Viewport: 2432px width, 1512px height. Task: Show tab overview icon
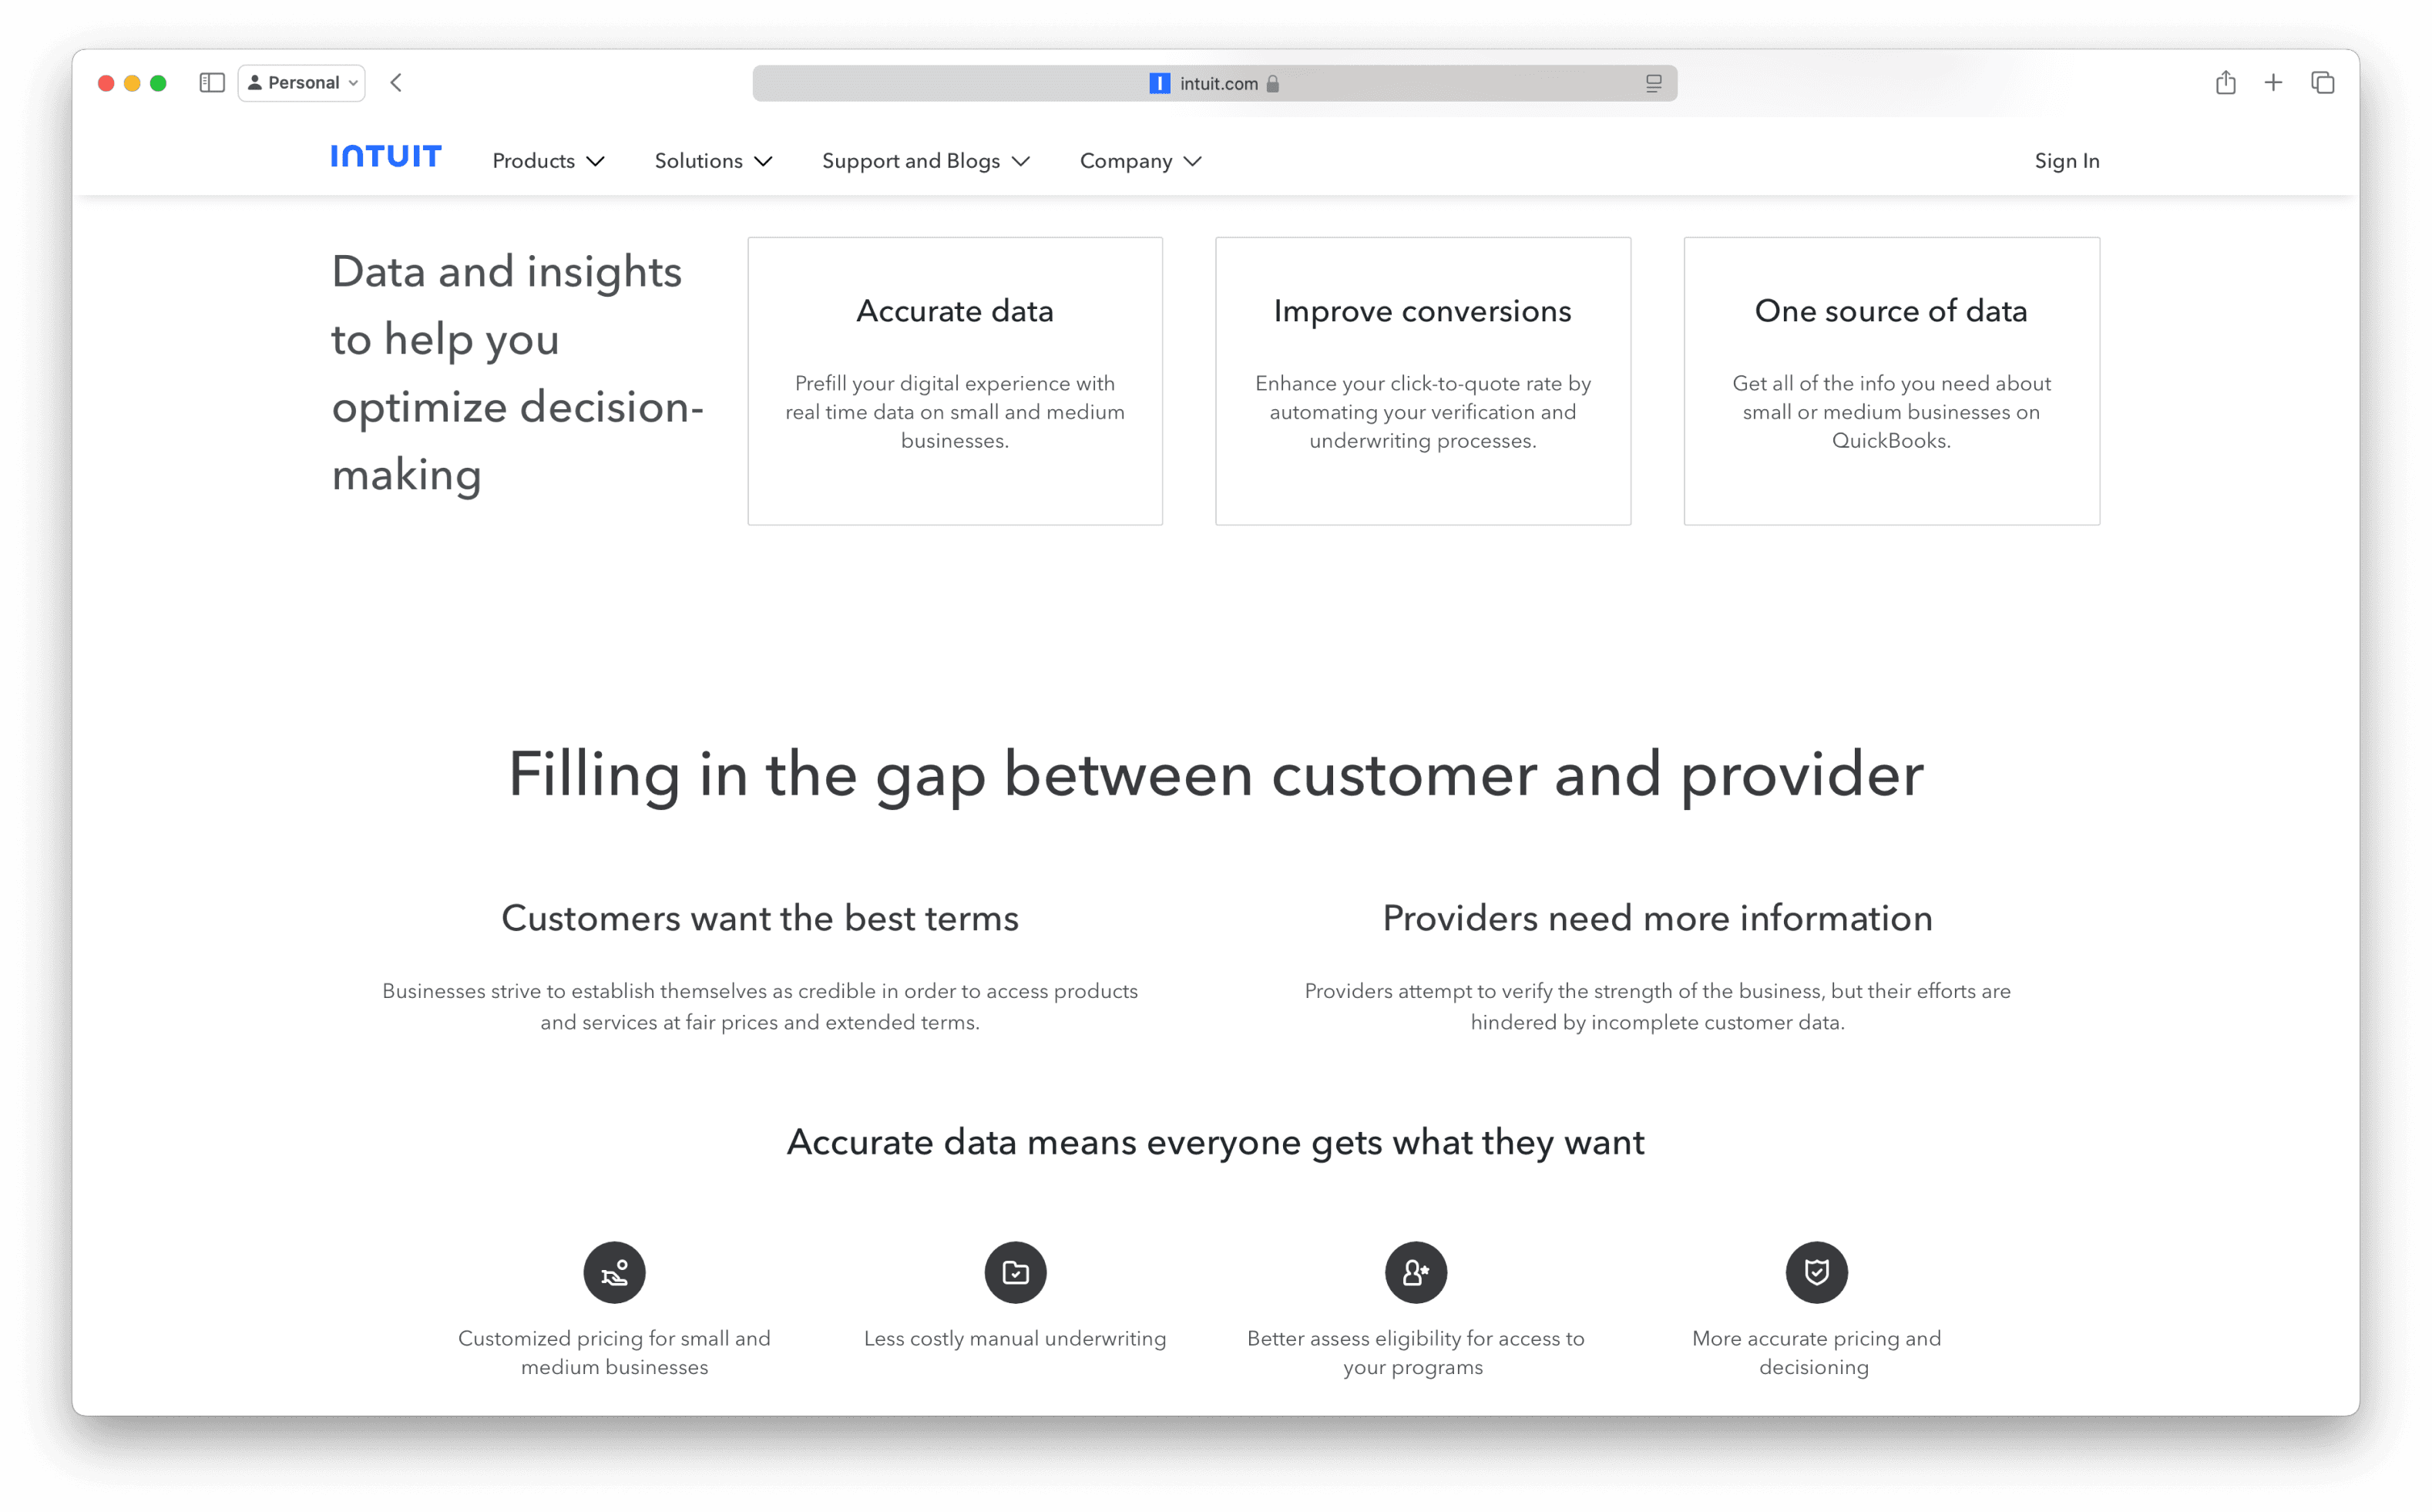pyautogui.click(x=2322, y=83)
